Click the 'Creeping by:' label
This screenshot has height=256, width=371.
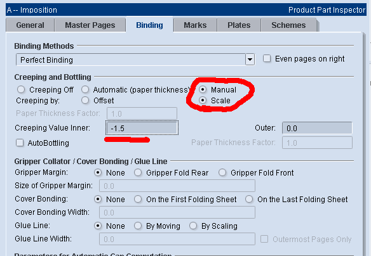(x=38, y=101)
